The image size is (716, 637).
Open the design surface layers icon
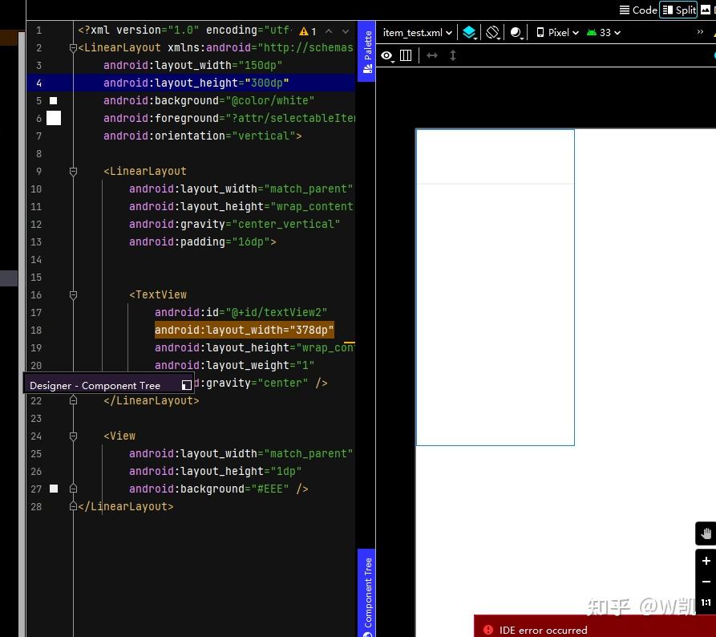click(470, 33)
